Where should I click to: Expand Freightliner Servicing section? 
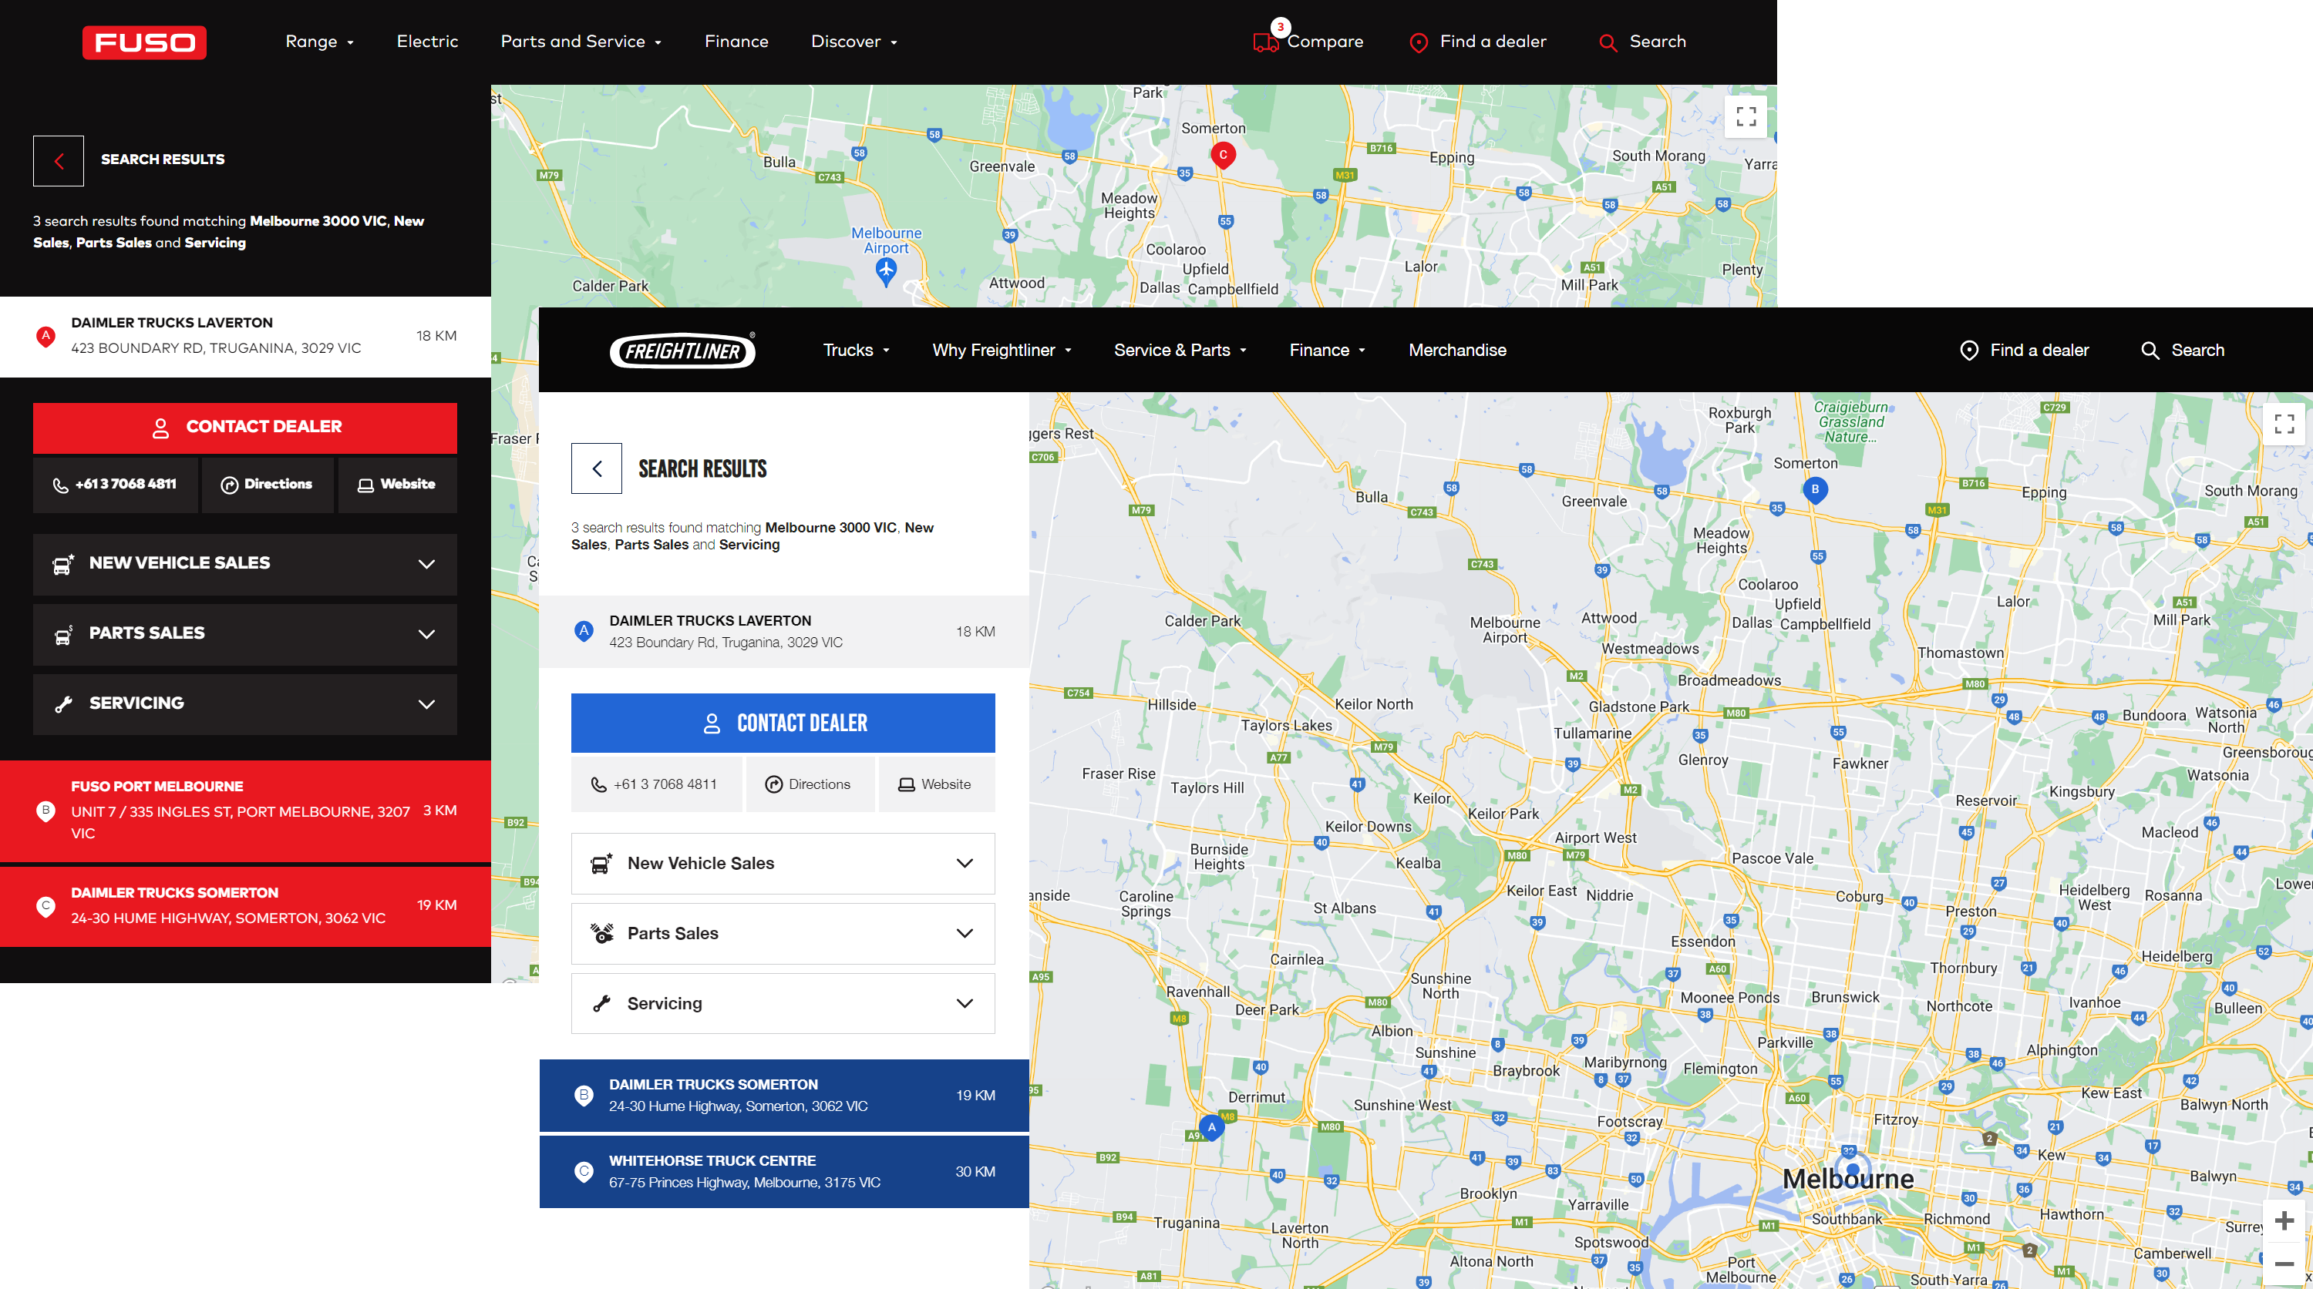pyautogui.click(x=782, y=1003)
